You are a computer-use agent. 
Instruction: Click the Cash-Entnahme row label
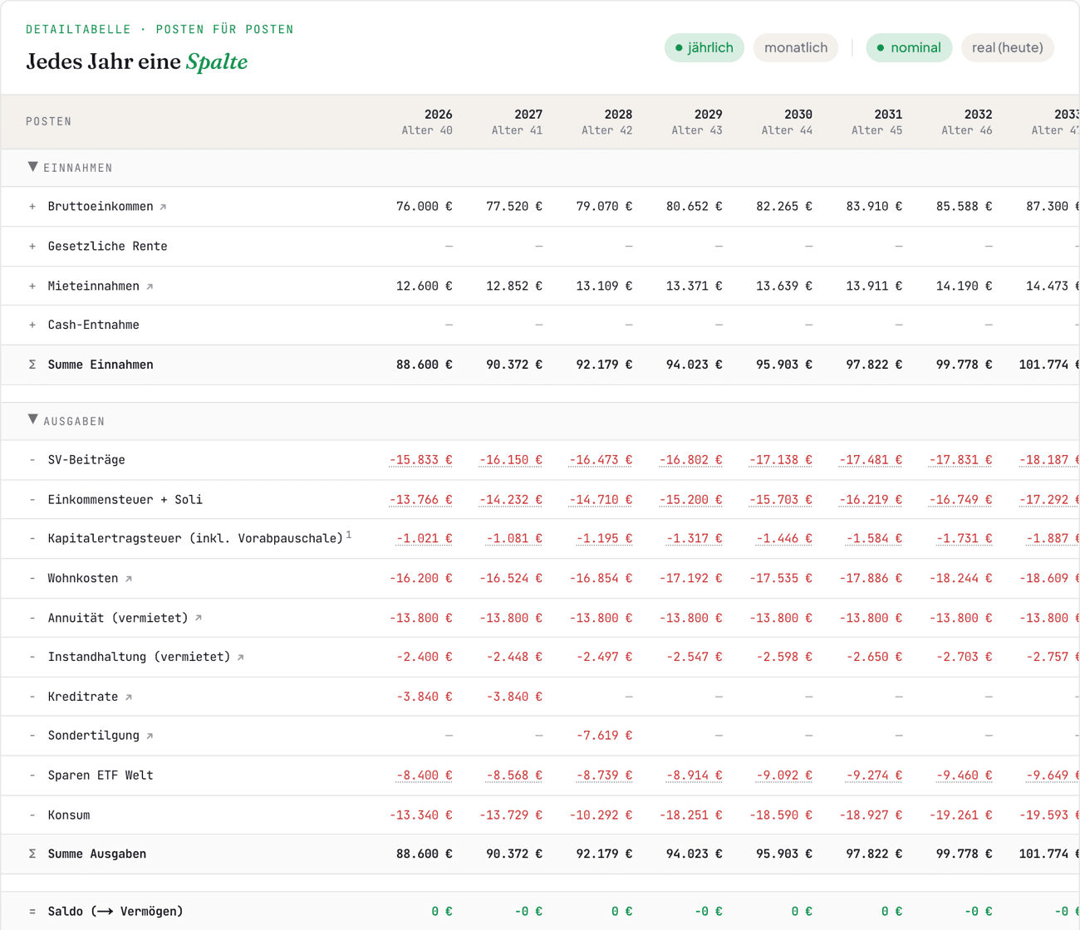(x=93, y=325)
